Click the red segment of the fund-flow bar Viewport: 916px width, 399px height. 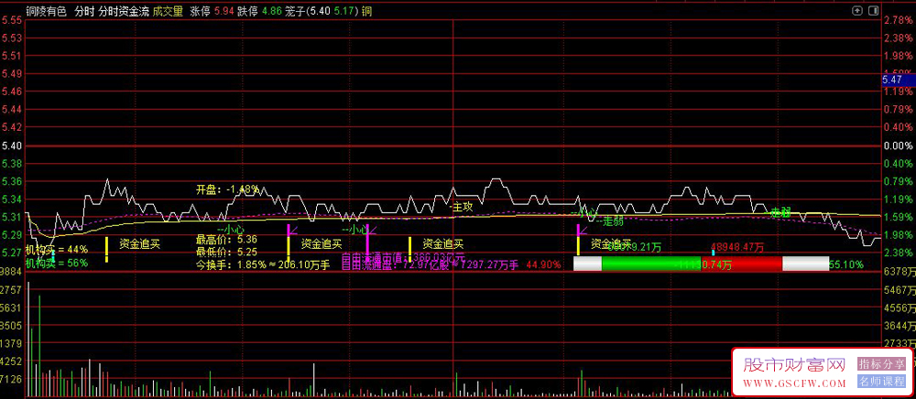[741, 264]
